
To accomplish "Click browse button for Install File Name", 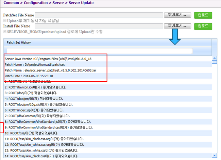I will (177, 26).
